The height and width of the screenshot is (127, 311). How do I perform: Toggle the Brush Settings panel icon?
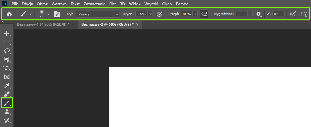click(57, 14)
